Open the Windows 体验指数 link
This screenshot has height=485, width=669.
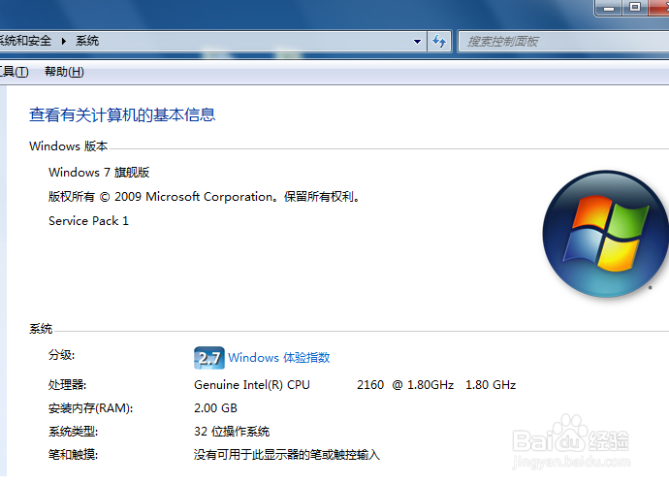[x=278, y=357]
